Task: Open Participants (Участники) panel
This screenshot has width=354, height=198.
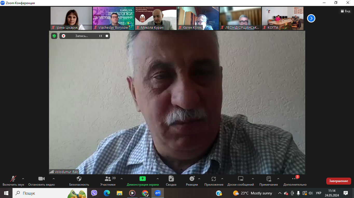Action: point(108,179)
